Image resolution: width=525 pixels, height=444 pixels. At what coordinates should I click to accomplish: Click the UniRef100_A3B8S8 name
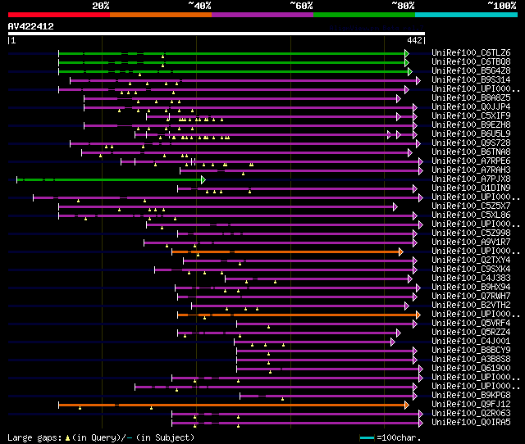[471, 360]
